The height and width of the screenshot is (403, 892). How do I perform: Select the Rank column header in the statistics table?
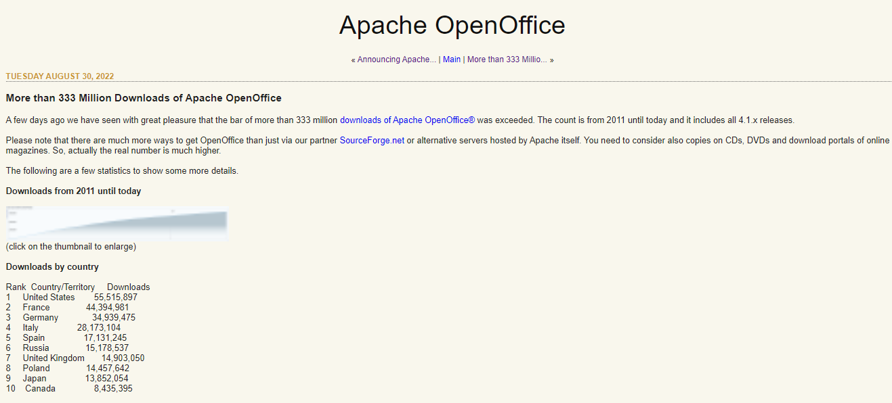point(16,287)
